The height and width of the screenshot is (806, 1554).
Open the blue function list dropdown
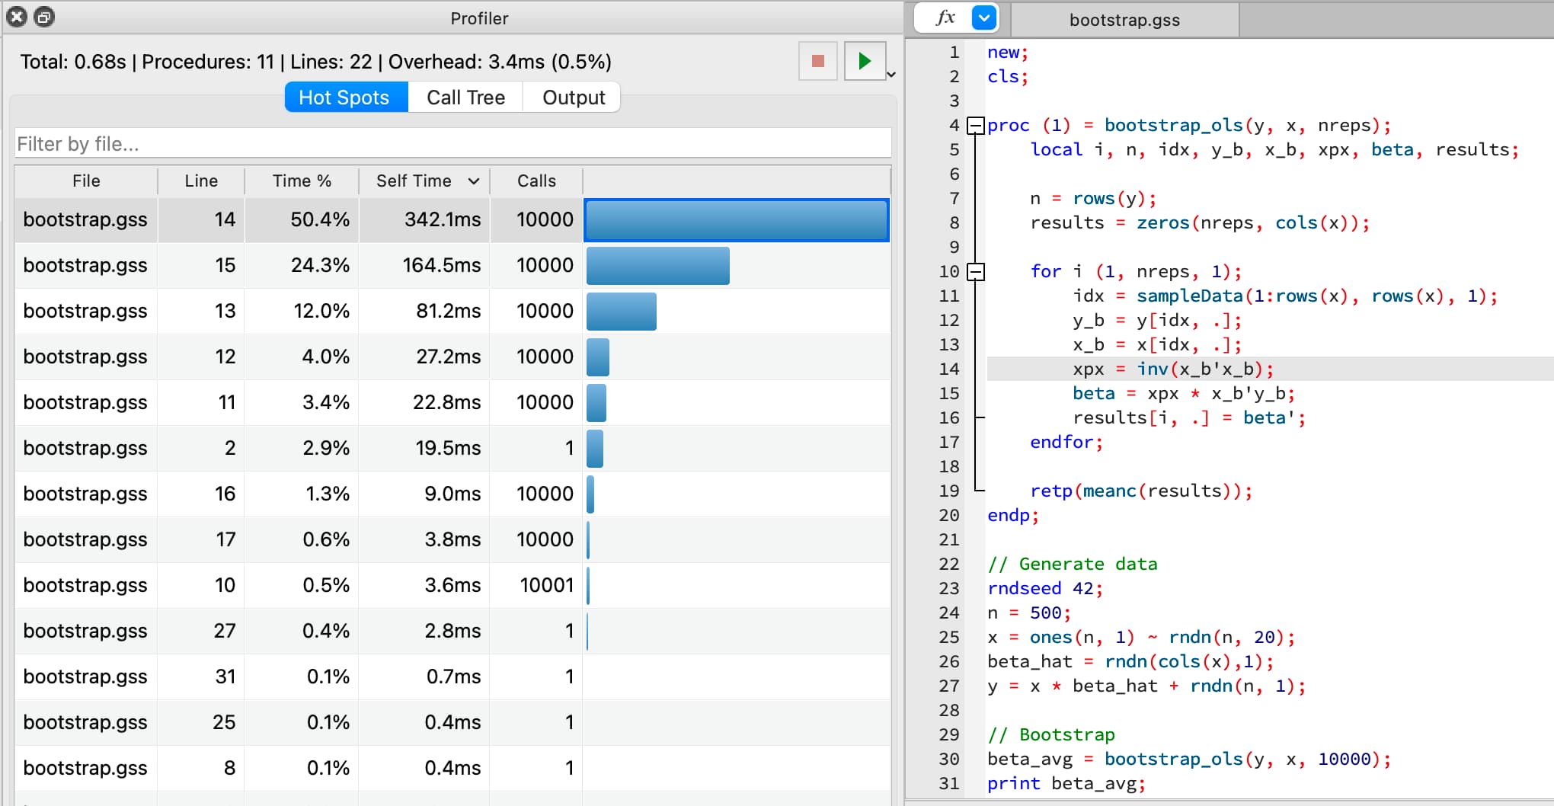pyautogui.click(x=984, y=18)
